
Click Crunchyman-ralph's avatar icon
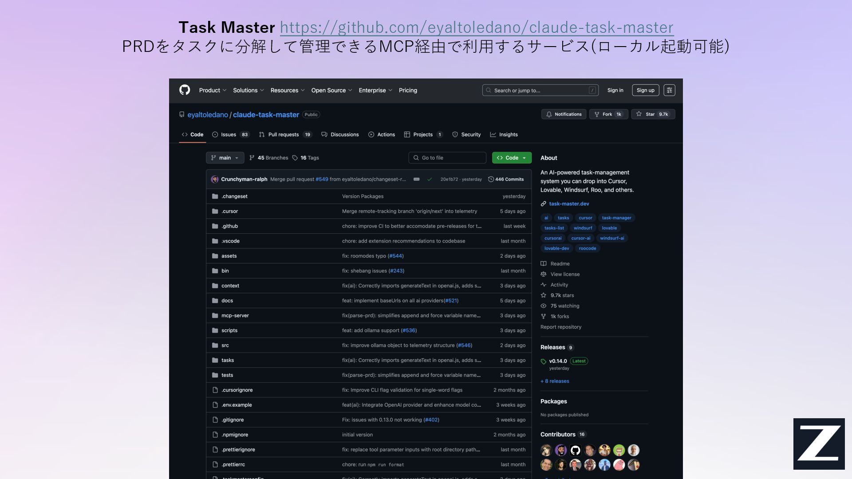(215, 179)
